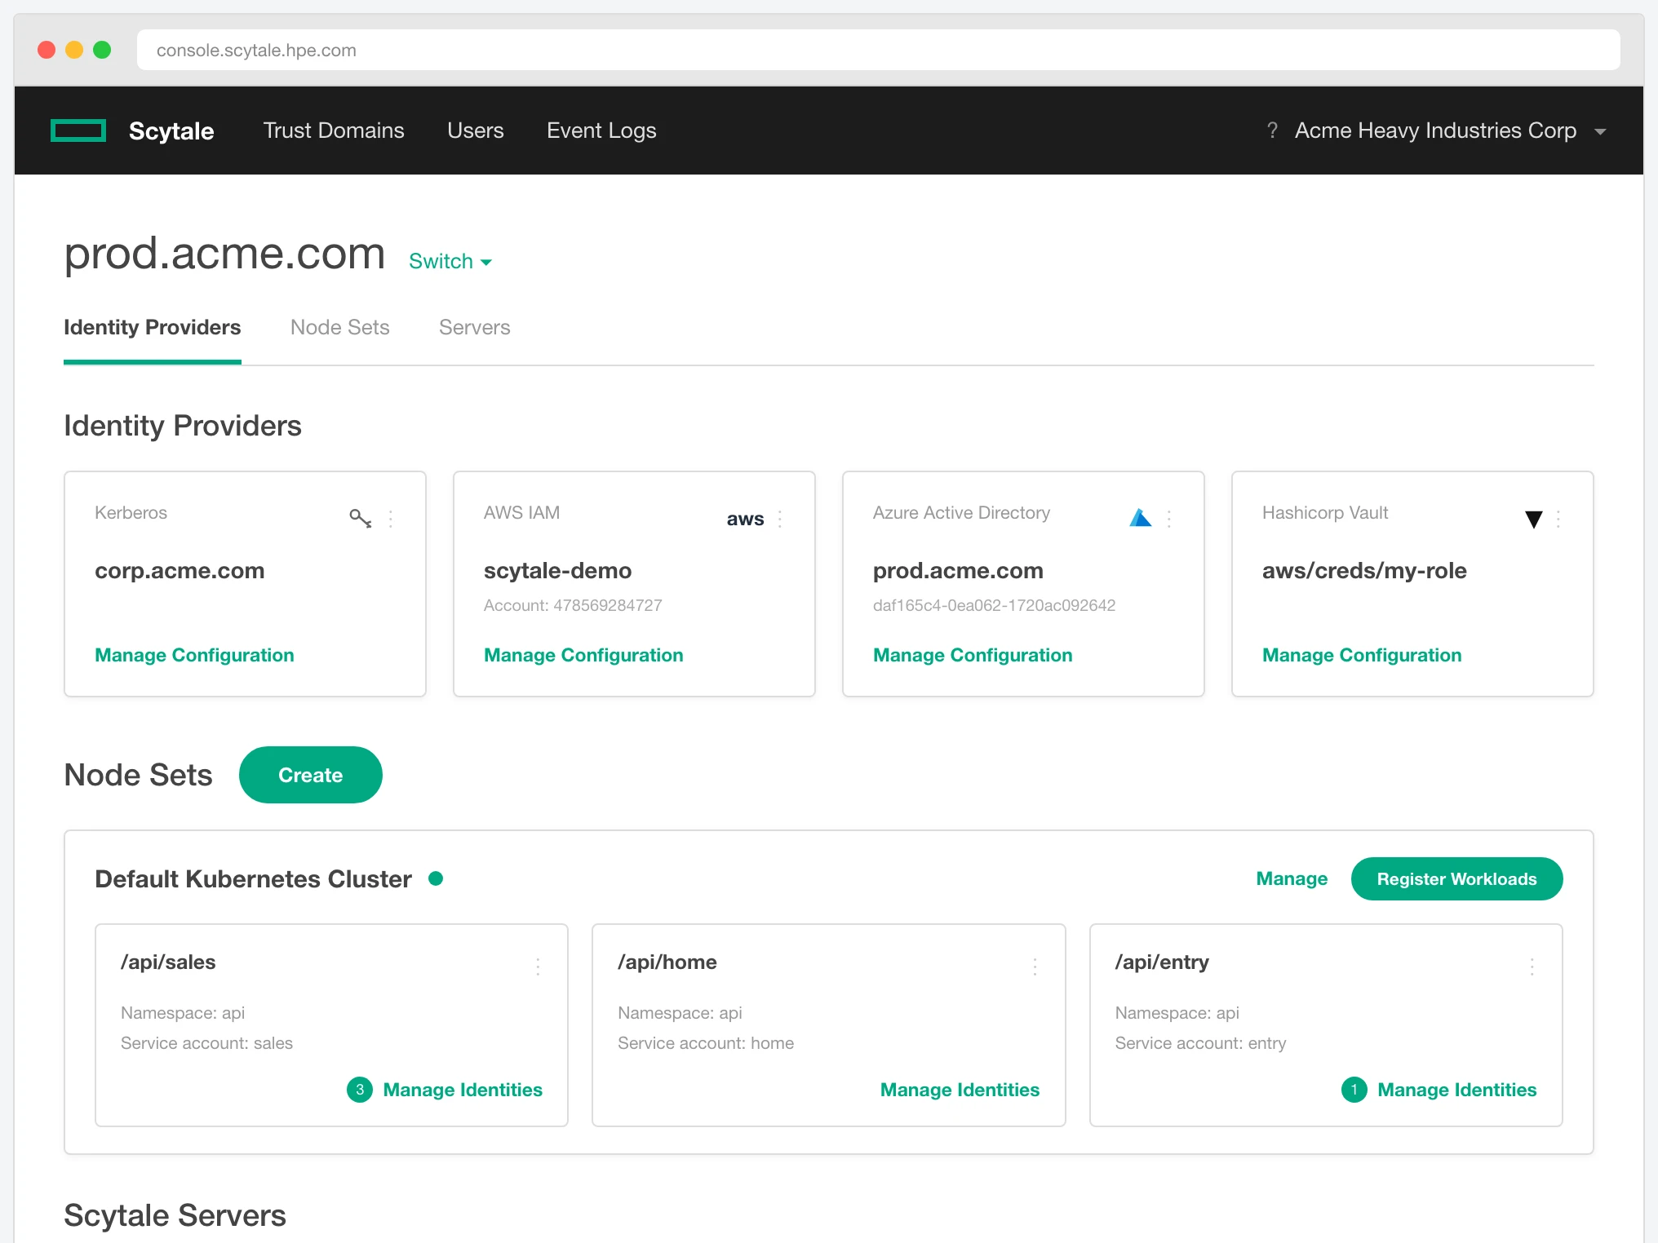Manage Configuration for Azure Active Directory
The image size is (1658, 1243).
tap(973, 655)
